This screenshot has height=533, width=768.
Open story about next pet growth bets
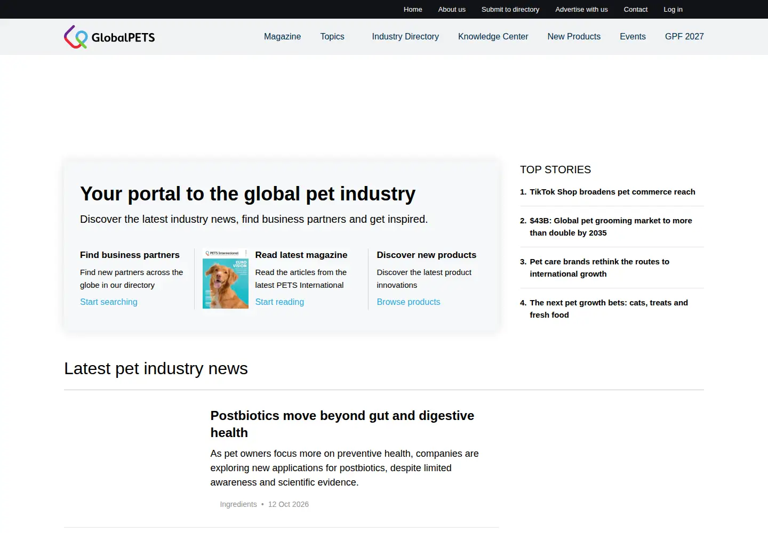click(609, 309)
